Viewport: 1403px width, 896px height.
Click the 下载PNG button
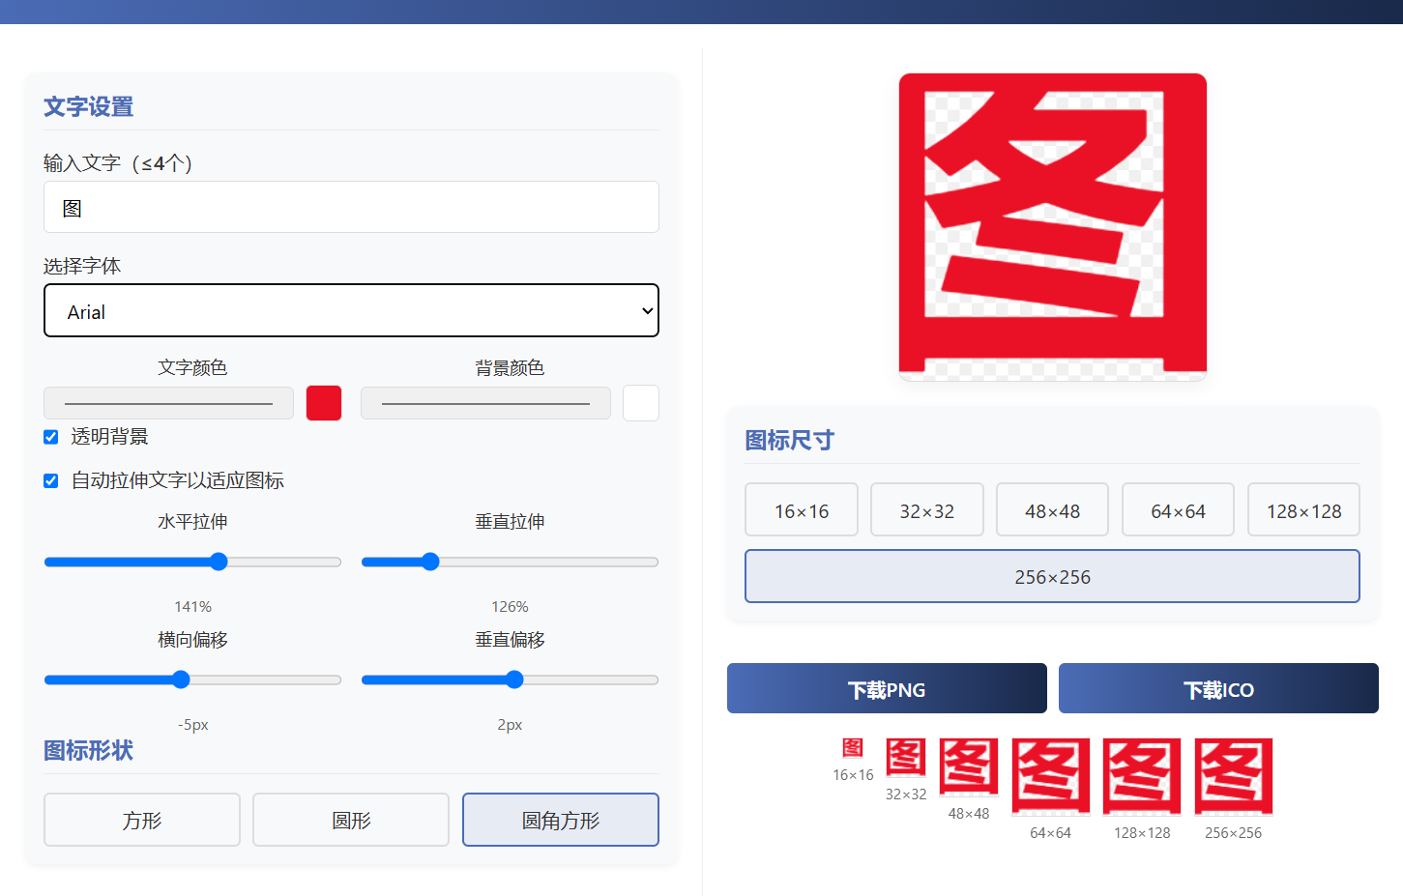tap(887, 689)
